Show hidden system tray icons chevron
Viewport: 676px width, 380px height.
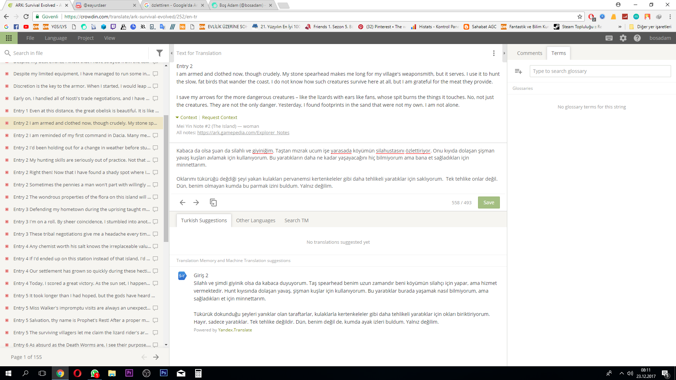tap(621, 373)
